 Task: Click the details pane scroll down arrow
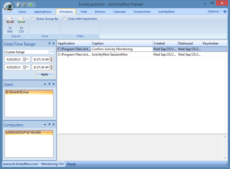click(x=225, y=158)
